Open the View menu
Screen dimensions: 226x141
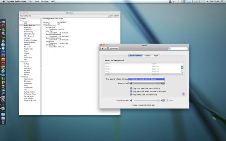37,2
